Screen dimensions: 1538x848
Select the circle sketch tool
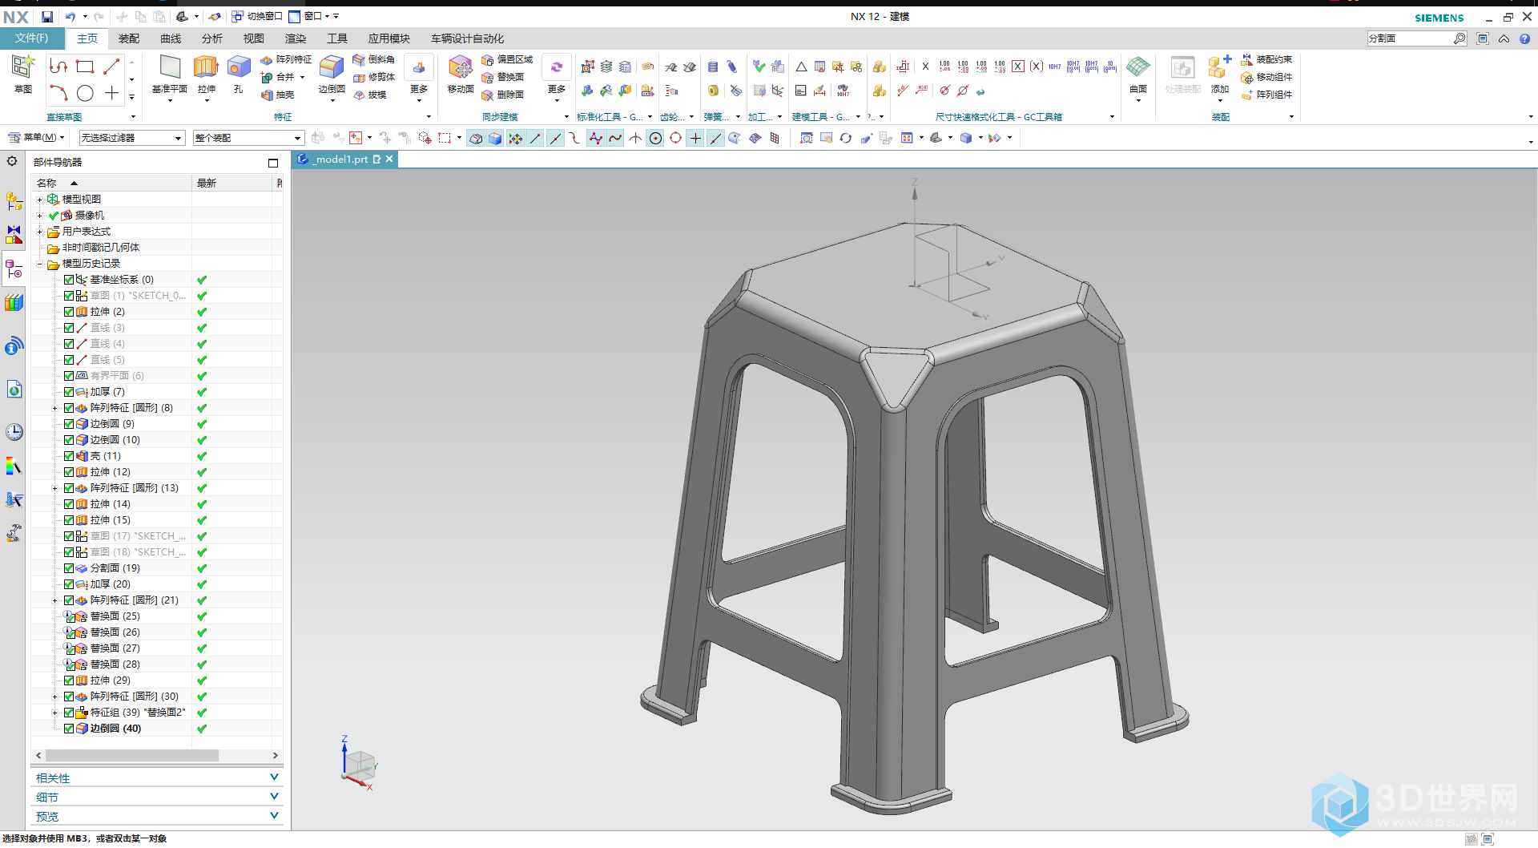[85, 93]
